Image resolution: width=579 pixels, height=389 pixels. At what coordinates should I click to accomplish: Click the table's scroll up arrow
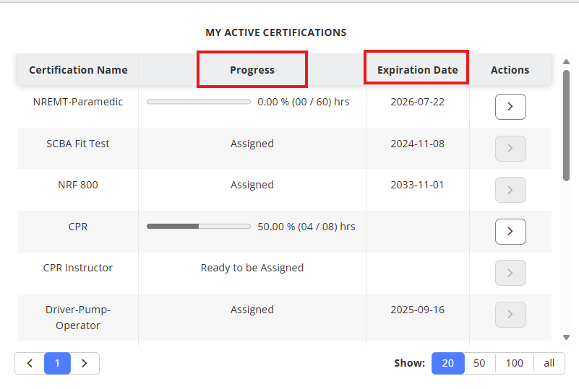click(x=566, y=61)
